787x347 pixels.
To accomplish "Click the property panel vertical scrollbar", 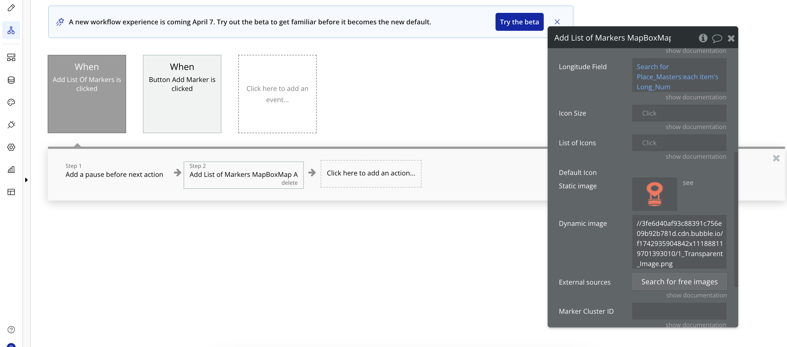I will [x=736, y=219].
